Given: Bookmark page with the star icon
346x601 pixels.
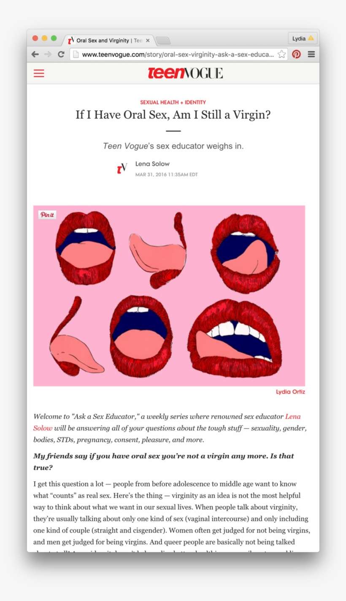Looking at the screenshot, I should [x=281, y=54].
